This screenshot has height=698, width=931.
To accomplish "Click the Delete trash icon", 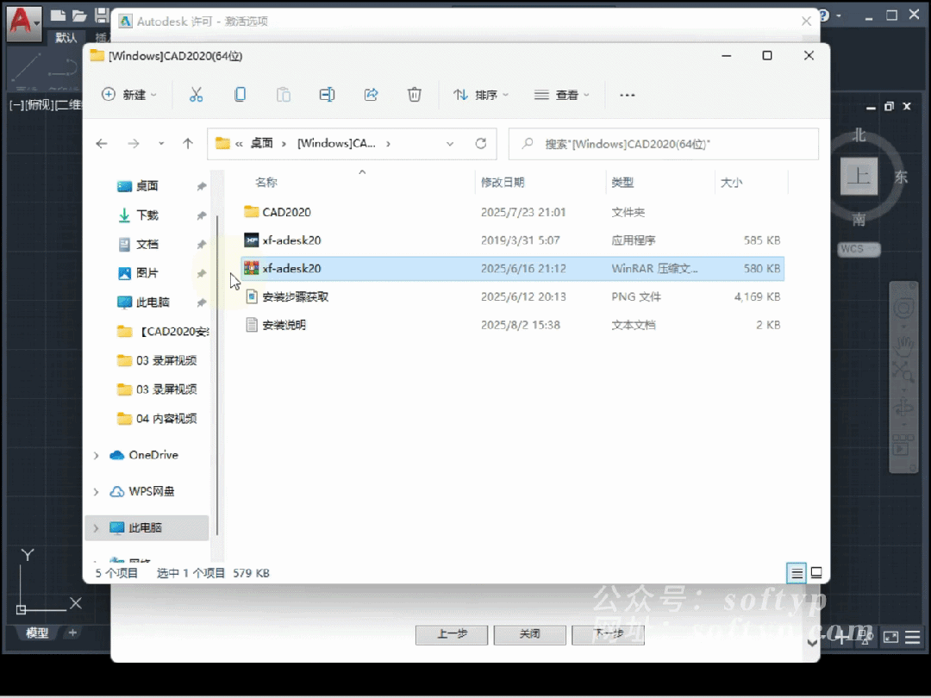I will point(415,95).
